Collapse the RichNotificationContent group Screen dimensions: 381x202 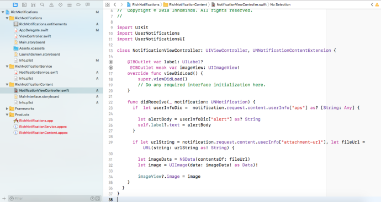7,85
